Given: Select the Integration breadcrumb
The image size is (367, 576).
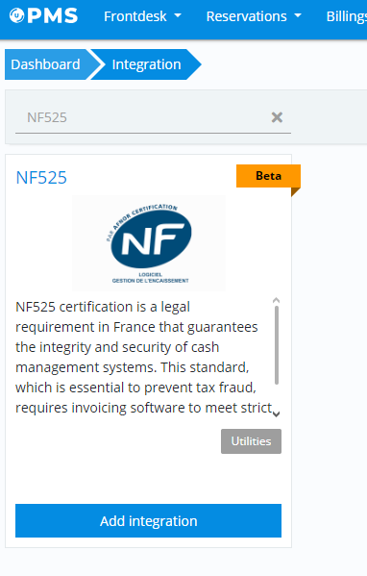Looking at the screenshot, I should coord(146,64).
